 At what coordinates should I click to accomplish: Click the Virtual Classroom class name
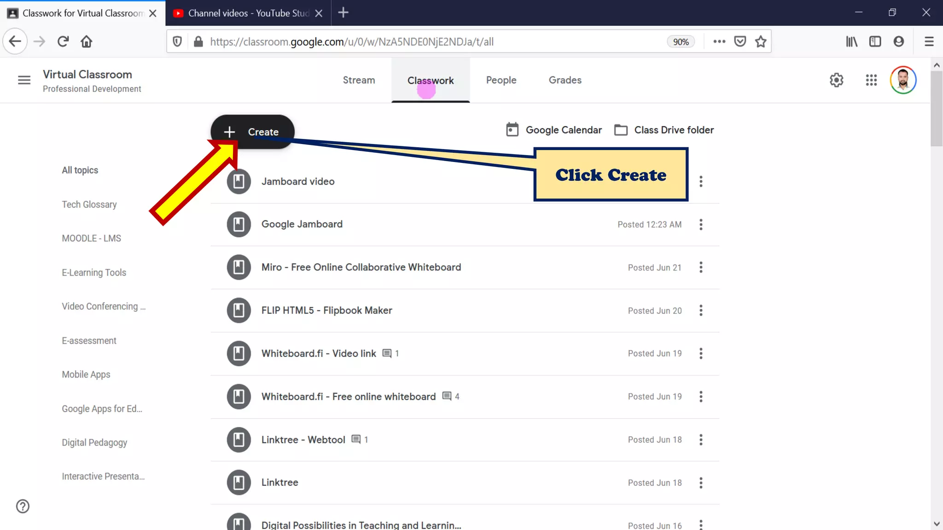click(x=87, y=75)
